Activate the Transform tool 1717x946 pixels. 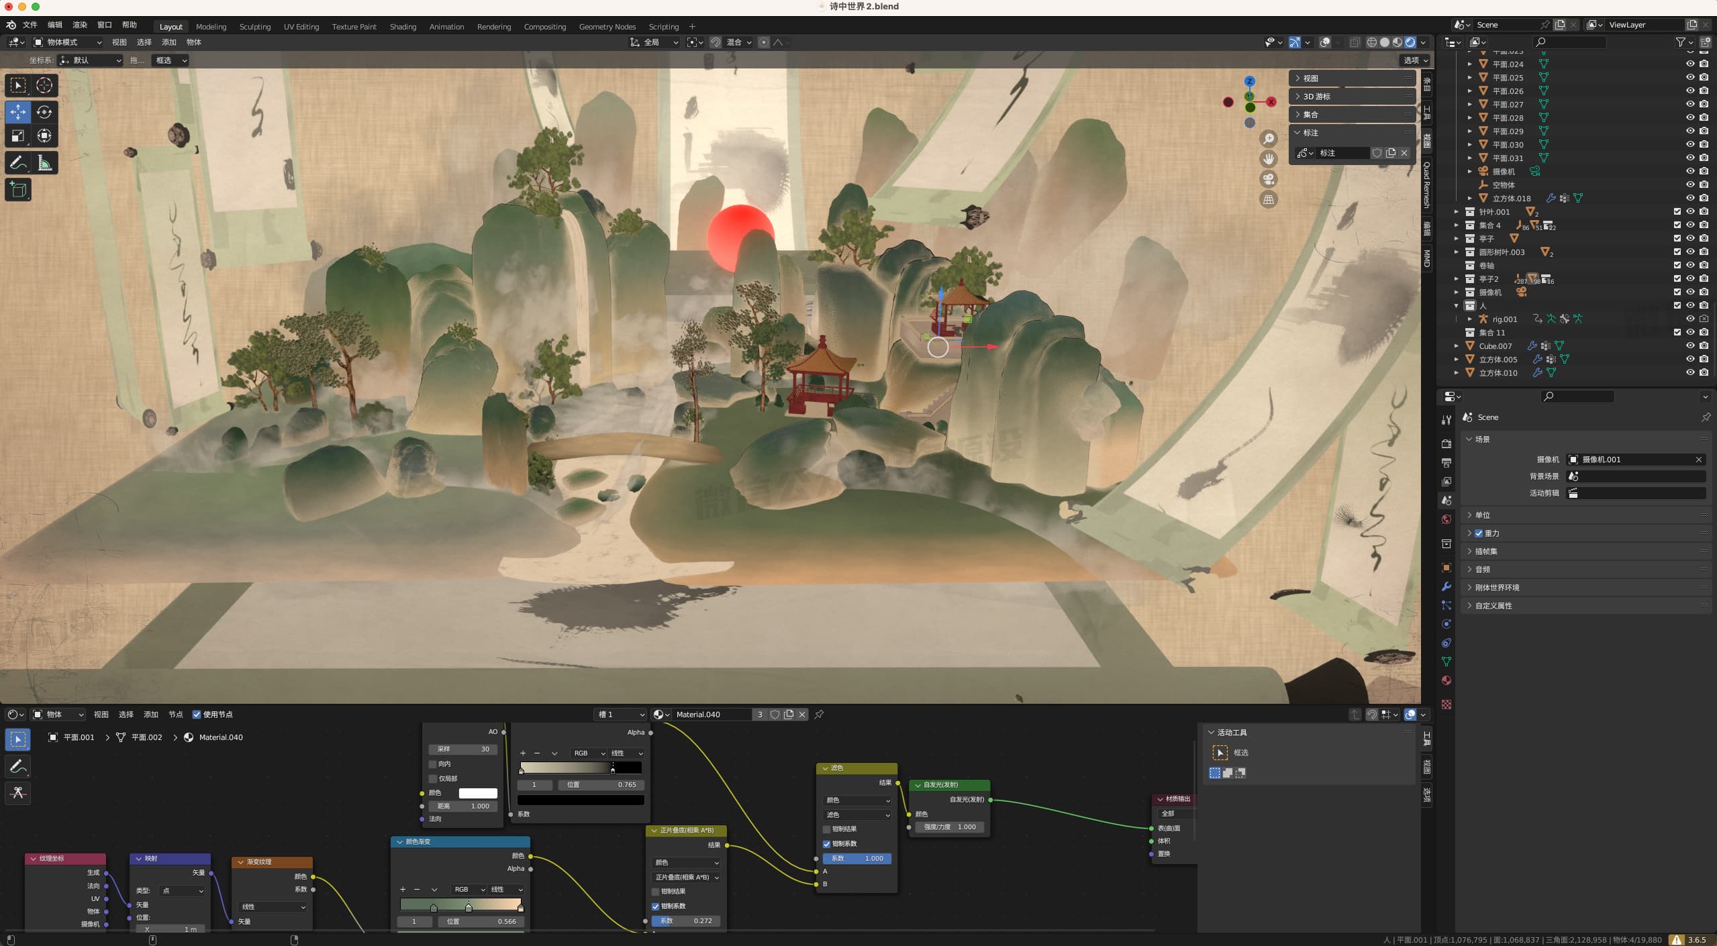(x=44, y=136)
